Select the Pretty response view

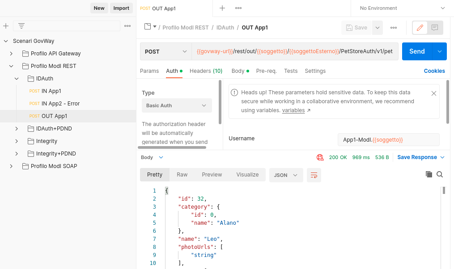(155, 175)
